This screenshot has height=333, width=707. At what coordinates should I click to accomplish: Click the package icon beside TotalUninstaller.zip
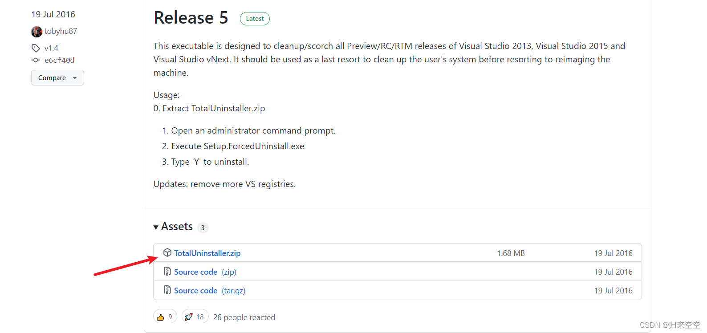[167, 253]
